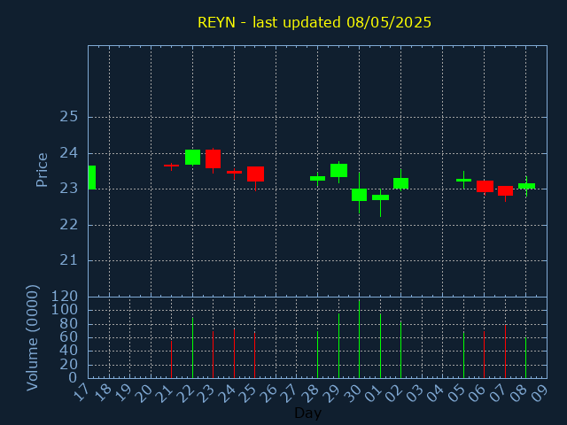Click the green candlestick for day 28
567x425 pixels.
(317, 179)
